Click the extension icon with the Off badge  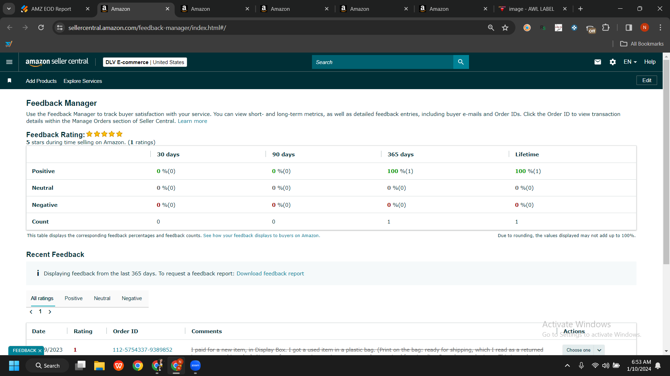point(590,29)
